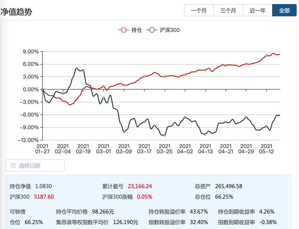The image size is (299, 229).
Task: Click the 总资产 value 265,496.58
Action: pyautogui.click(x=229, y=186)
